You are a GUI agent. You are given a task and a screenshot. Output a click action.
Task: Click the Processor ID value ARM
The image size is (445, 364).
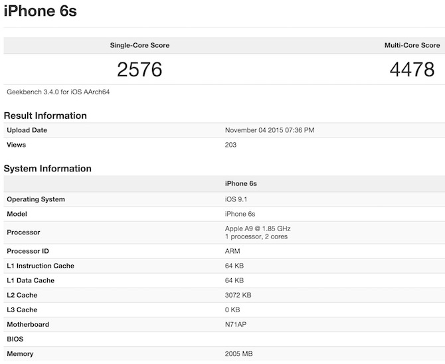click(233, 251)
